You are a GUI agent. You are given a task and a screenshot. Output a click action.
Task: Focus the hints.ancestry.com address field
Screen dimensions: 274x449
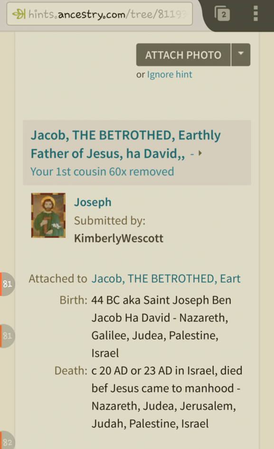pos(99,14)
